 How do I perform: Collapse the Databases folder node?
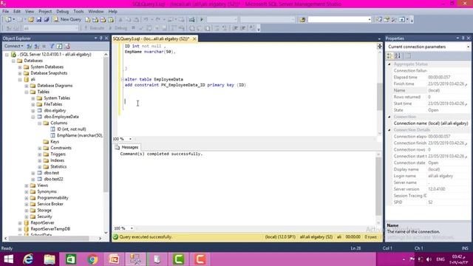13,61
